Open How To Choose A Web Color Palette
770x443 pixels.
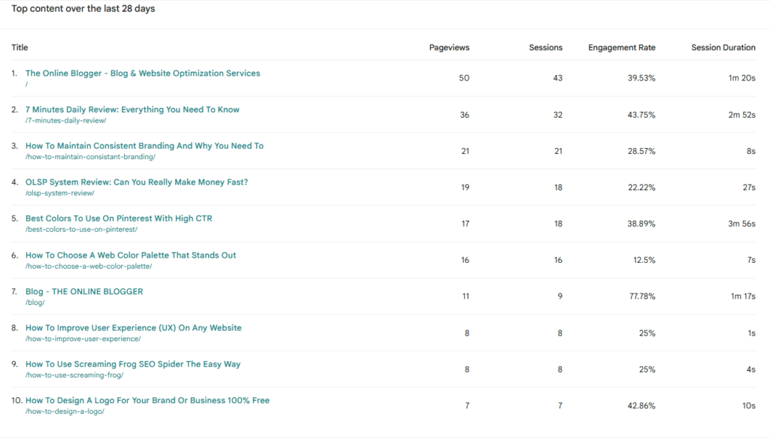130,255
